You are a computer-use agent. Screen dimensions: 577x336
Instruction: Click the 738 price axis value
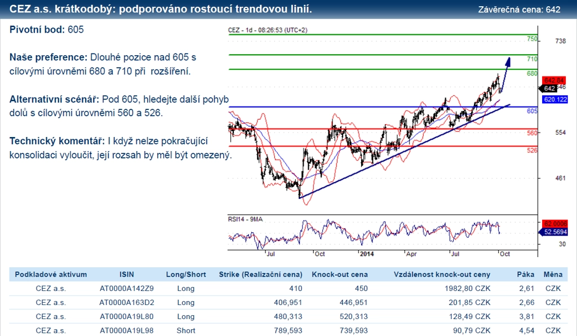point(561,41)
